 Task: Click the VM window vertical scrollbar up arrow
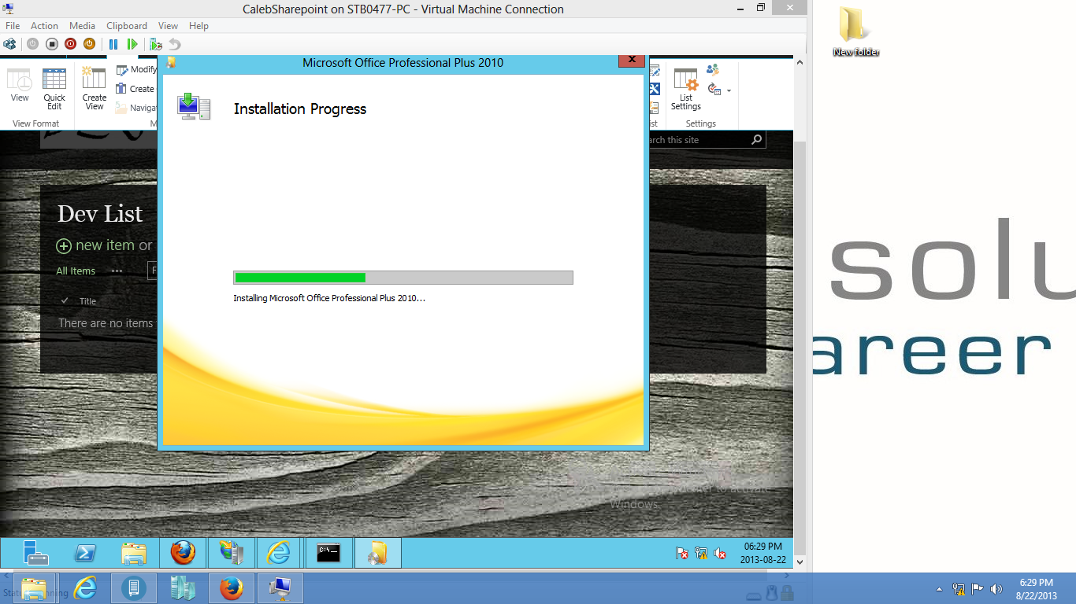point(800,62)
